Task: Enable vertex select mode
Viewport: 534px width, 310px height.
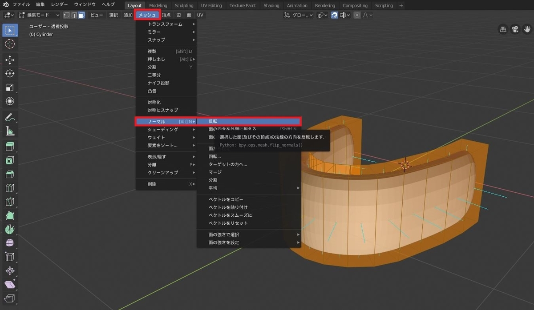Action: click(x=66, y=15)
